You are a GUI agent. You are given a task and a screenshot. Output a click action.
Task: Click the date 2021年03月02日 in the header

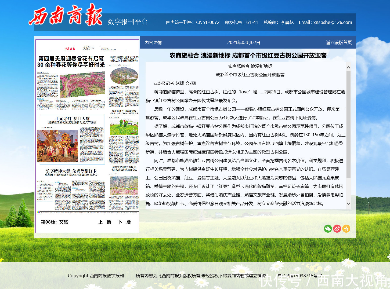[244, 42]
